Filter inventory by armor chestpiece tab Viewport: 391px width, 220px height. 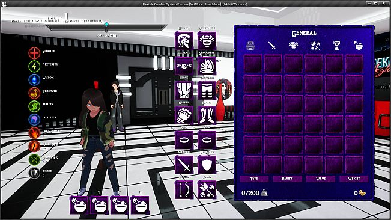pos(294,46)
